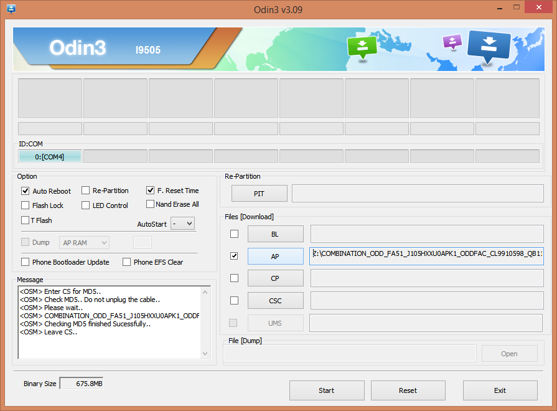557x411 pixels.
Task: Click the I9505 model label in banner
Action: point(148,50)
